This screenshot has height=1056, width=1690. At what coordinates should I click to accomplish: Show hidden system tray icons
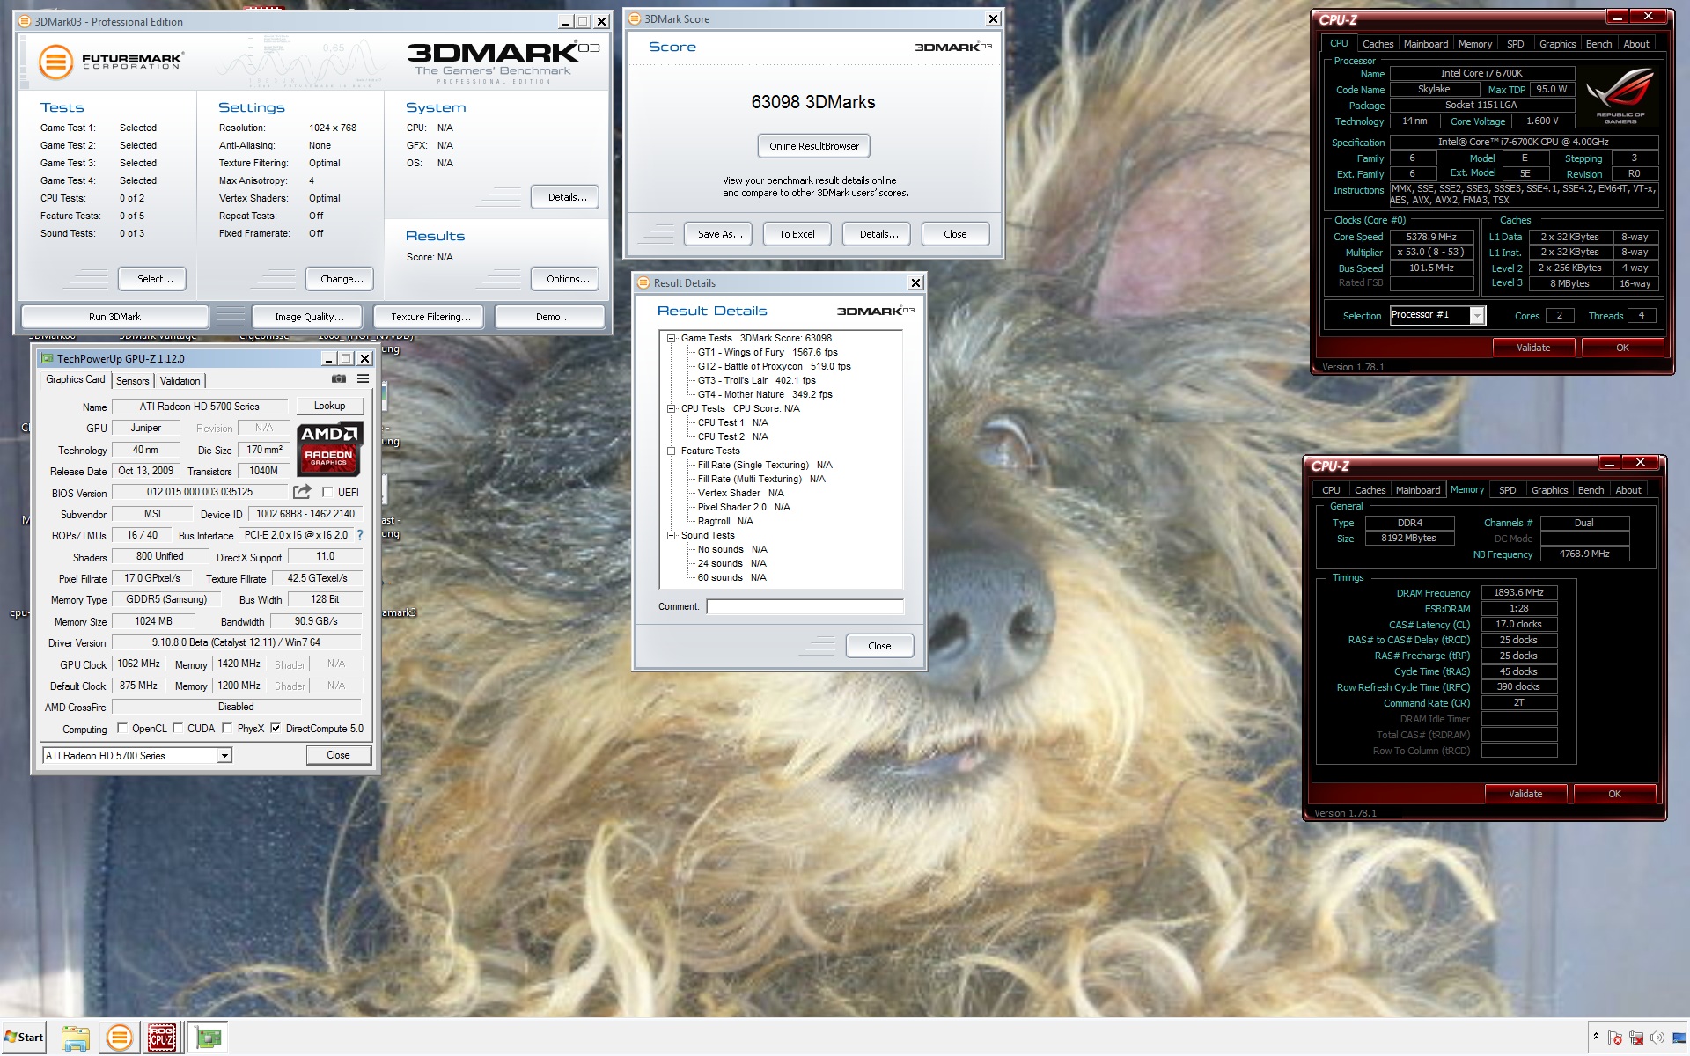(1596, 1038)
